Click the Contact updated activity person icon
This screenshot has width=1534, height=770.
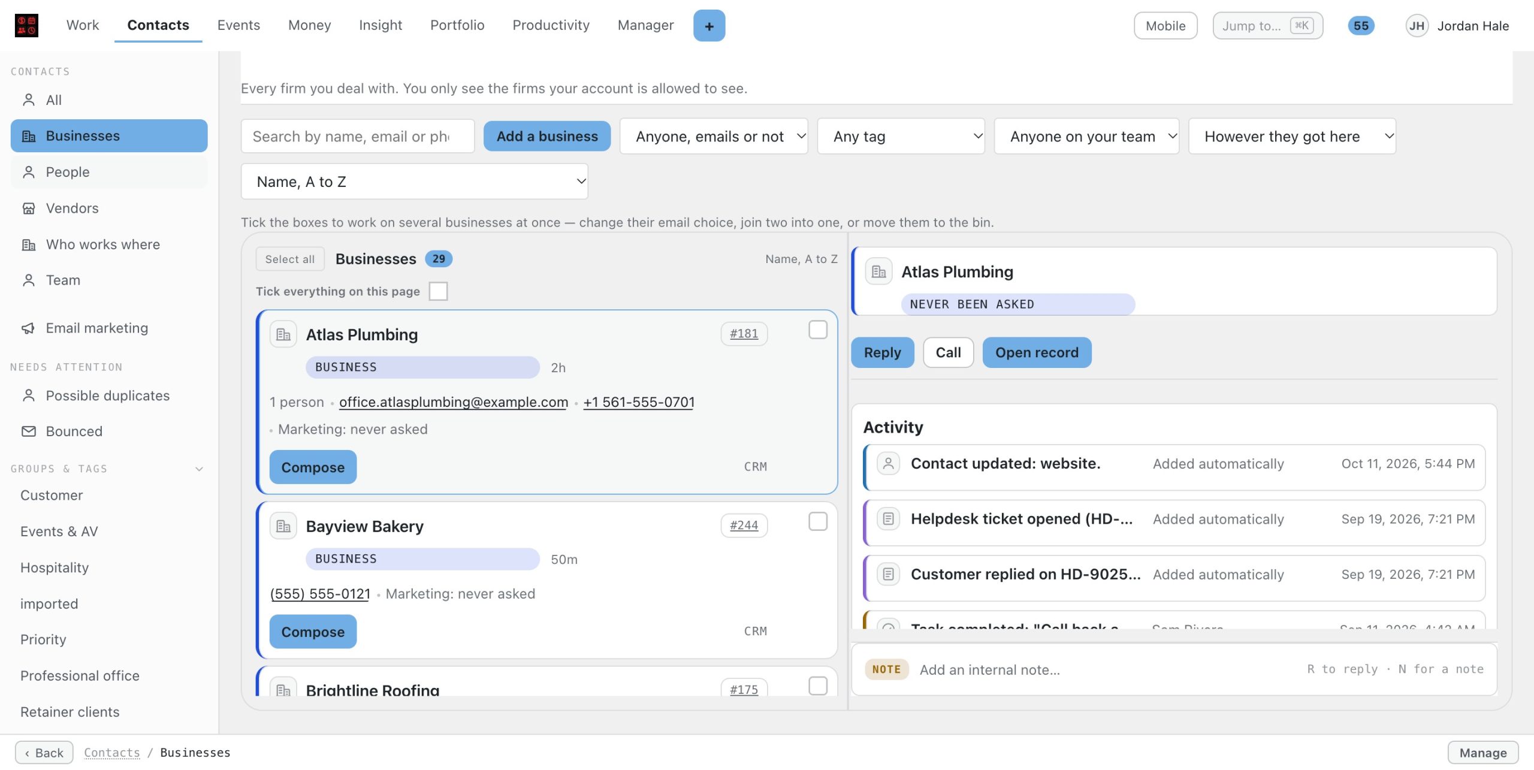[888, 463]
